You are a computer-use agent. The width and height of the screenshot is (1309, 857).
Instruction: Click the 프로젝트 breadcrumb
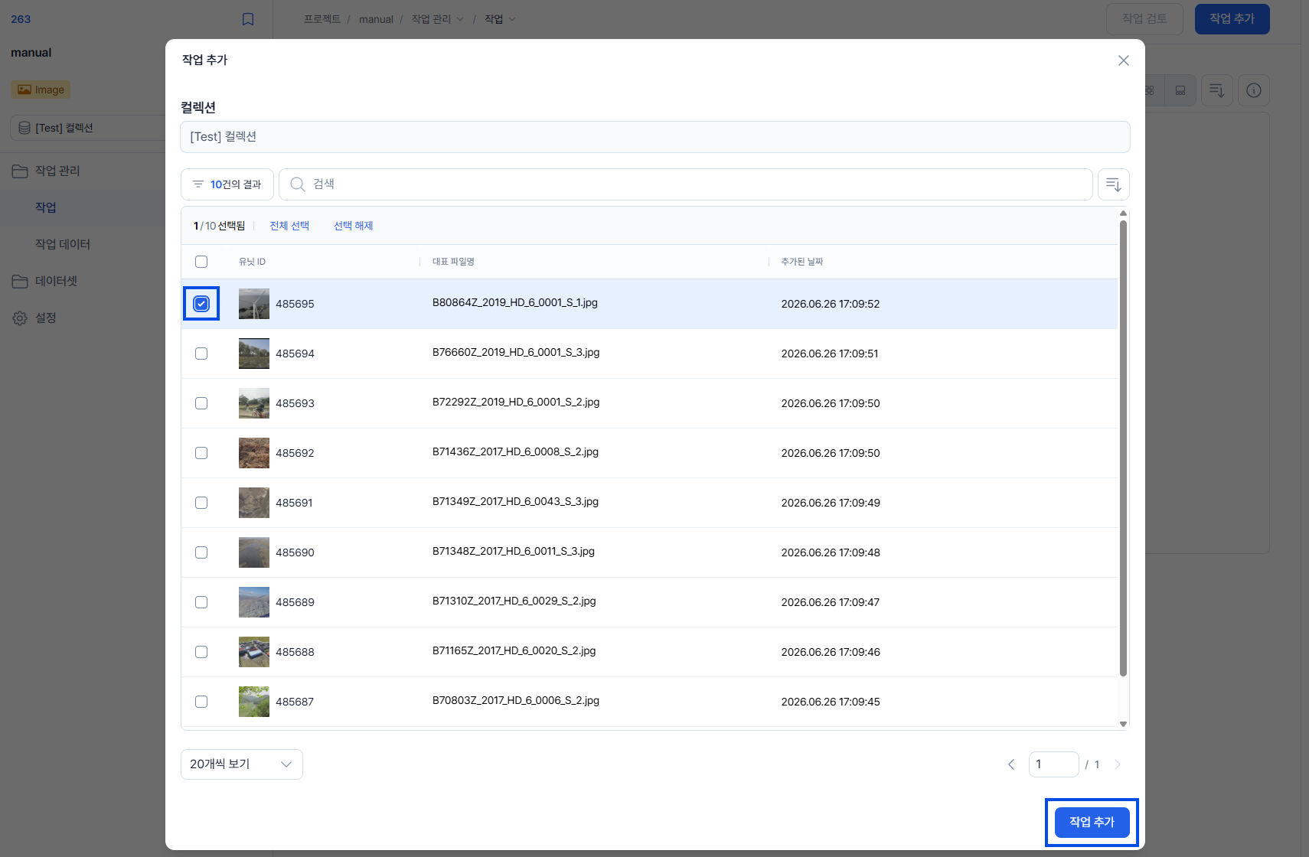click(x=322, y=19)
